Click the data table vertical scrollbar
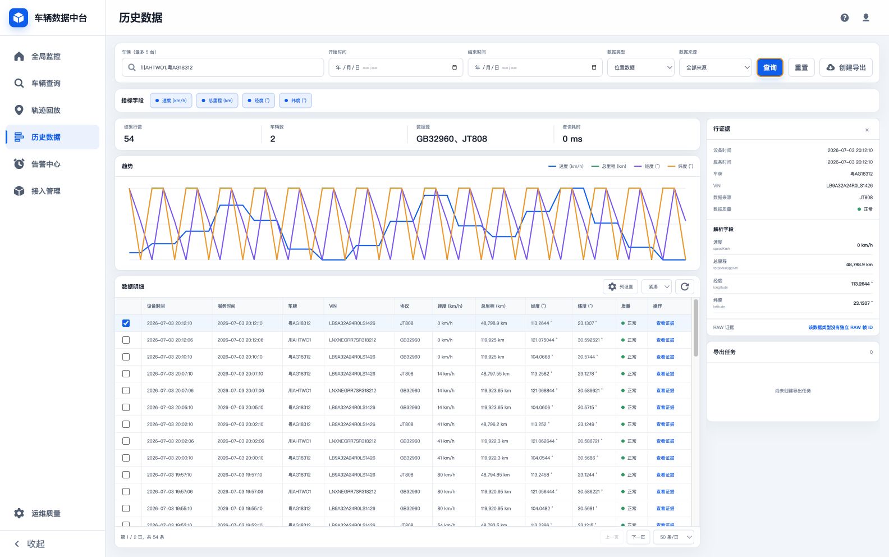The width and height of the screenshot is (889, 557). [696, 328]
